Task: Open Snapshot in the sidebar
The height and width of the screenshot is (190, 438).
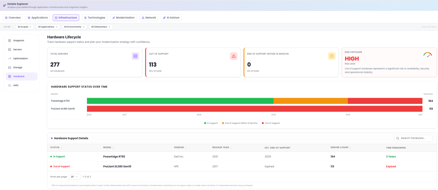Action: point(22,41)
